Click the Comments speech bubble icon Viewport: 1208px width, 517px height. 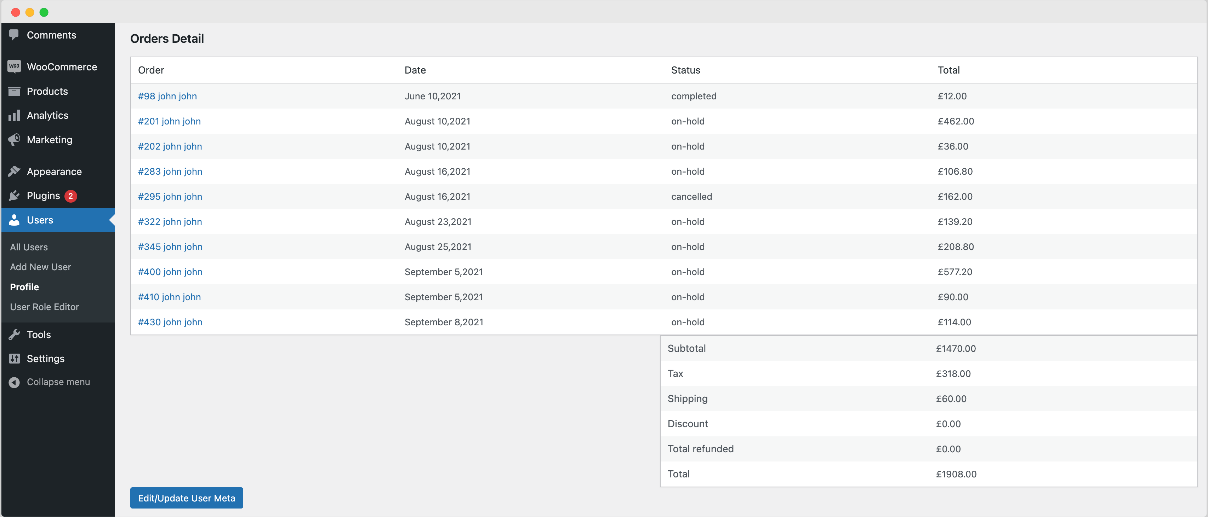point(14,35)
